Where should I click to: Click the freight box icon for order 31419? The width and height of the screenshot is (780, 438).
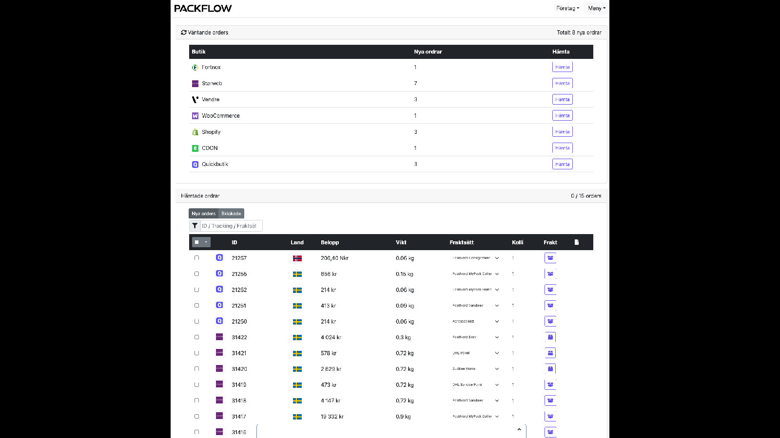click(x=550, y=384)
